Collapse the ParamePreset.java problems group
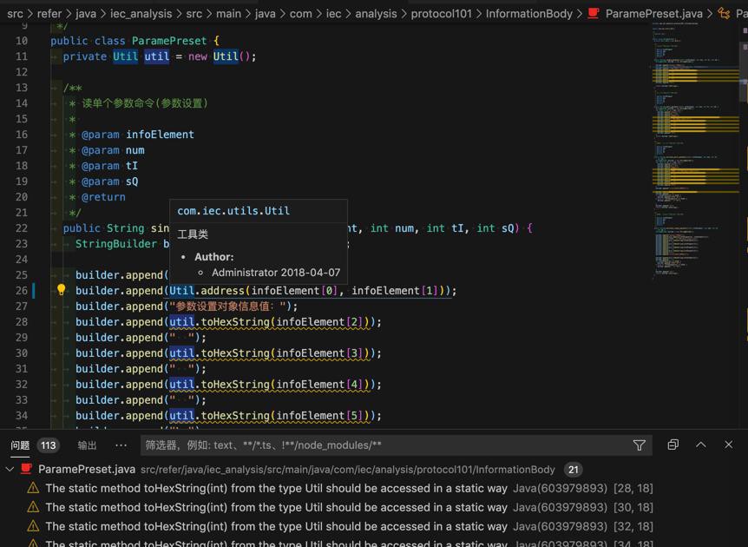The width and height of the screenshot is (748, 547). [x=10, y=470]
